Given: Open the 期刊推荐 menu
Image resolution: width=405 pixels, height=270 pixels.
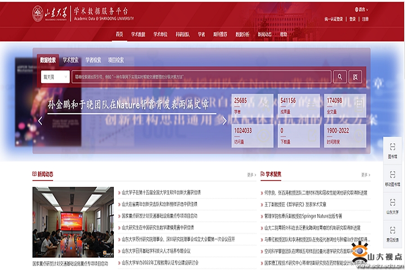Looking at the screenshot, I should (x=220, y=34).
